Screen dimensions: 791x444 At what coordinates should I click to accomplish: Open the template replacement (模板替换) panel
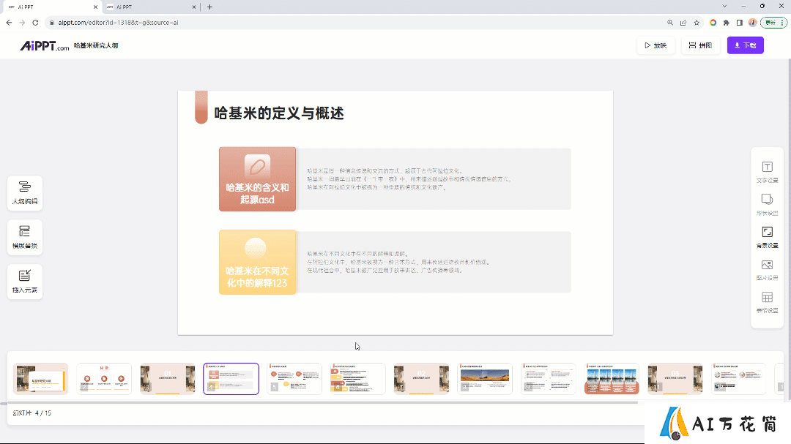pyautogui.click(x=25, y=237)
